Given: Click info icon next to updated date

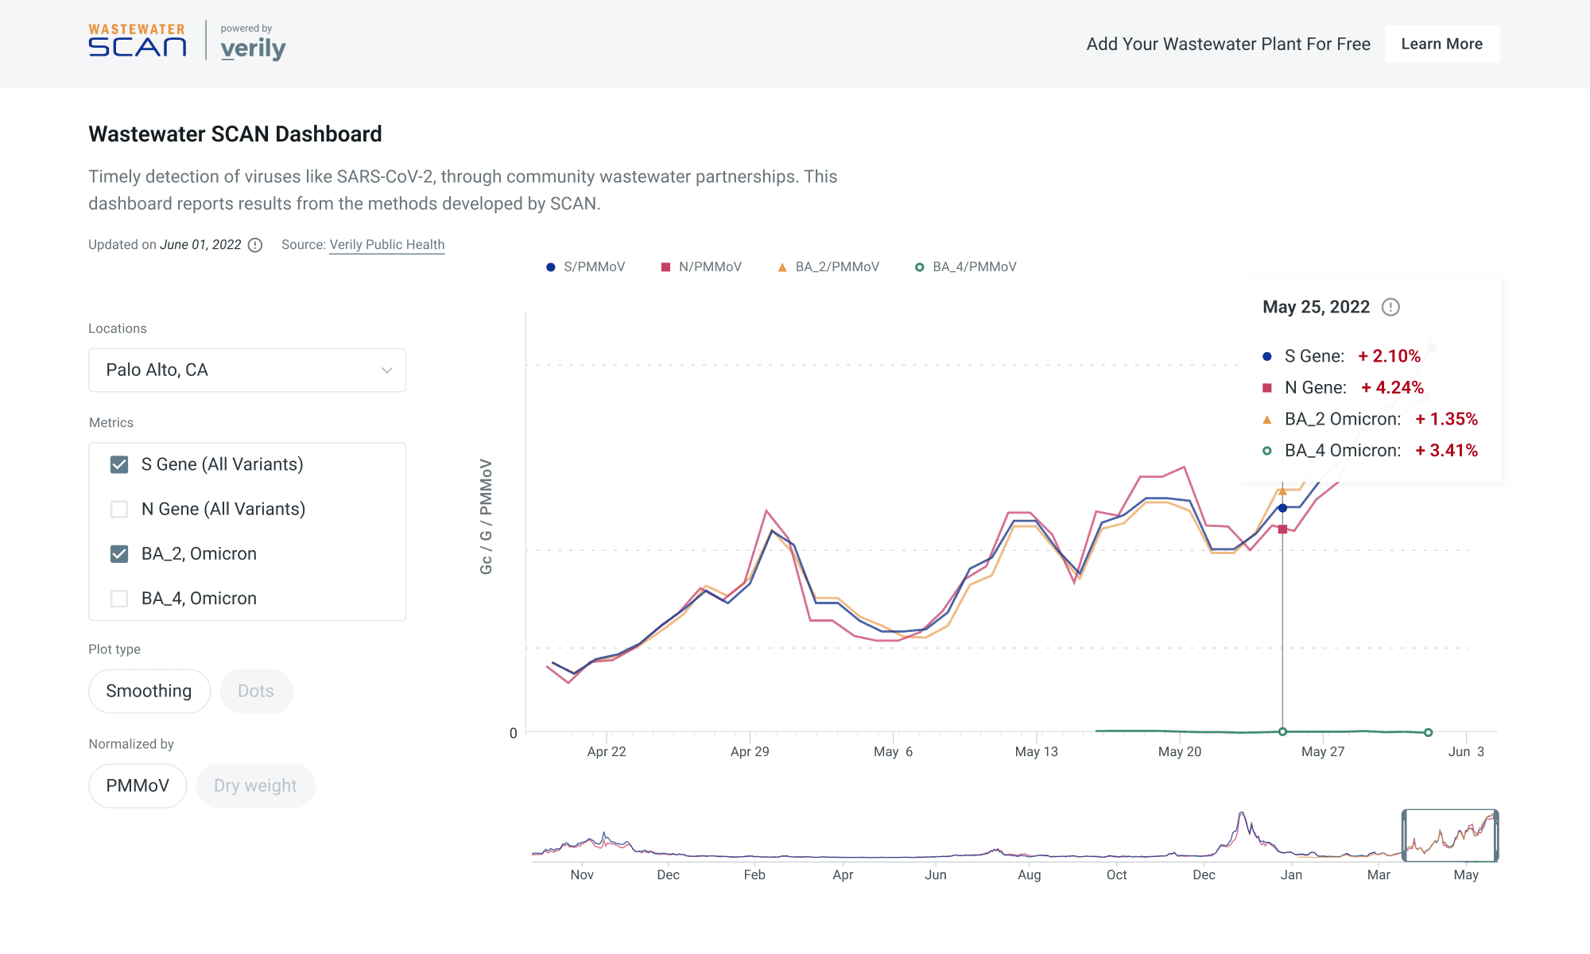Looking at the screenshot, I should click(x=255, y=245).
